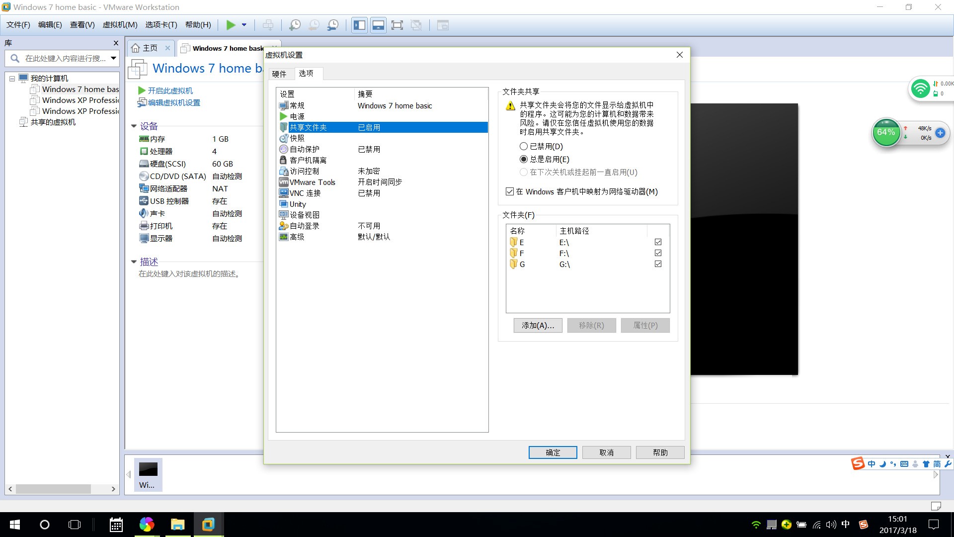Collapse the 描述 section
Image resolution: width=954 pixels, height=537 pixels.
(134, 262)
